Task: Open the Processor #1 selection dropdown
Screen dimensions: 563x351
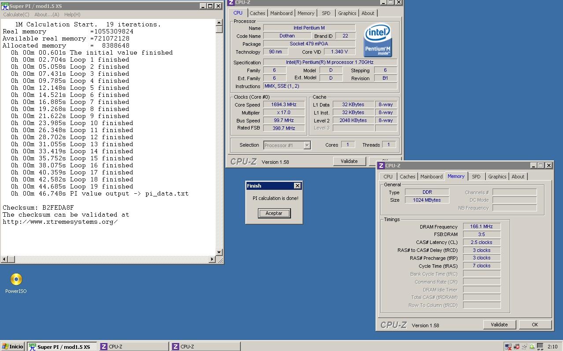Action: pos(287,145)
